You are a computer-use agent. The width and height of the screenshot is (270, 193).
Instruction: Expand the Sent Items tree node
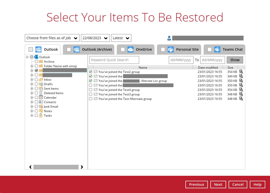(x=32, y=89)
